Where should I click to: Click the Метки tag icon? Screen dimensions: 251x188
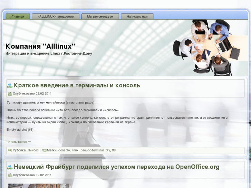pyautogui.click(x=44, y=150)
